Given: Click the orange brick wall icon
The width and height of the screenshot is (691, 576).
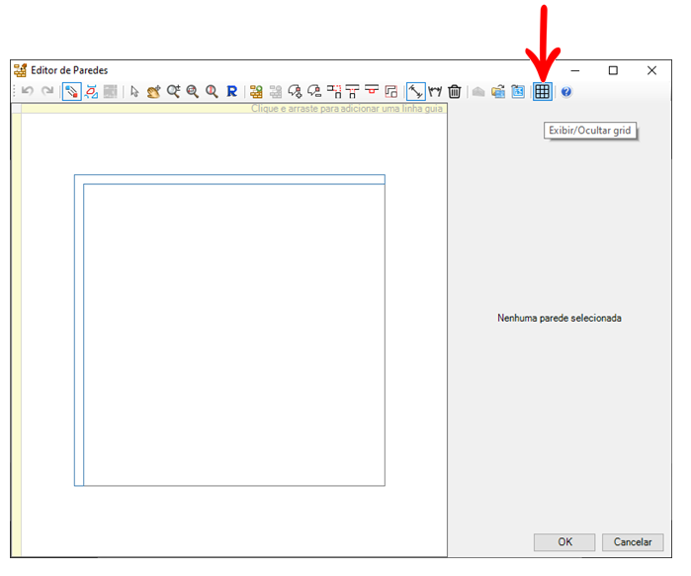Looking at the screenshot, I should click(256, 92).
